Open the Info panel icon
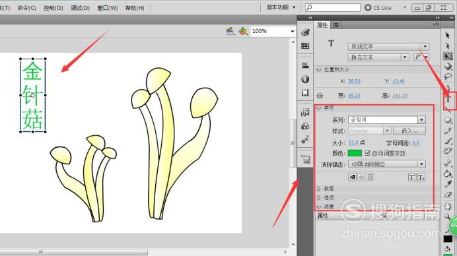The image size is (457, 256). (x=305, y=79)
